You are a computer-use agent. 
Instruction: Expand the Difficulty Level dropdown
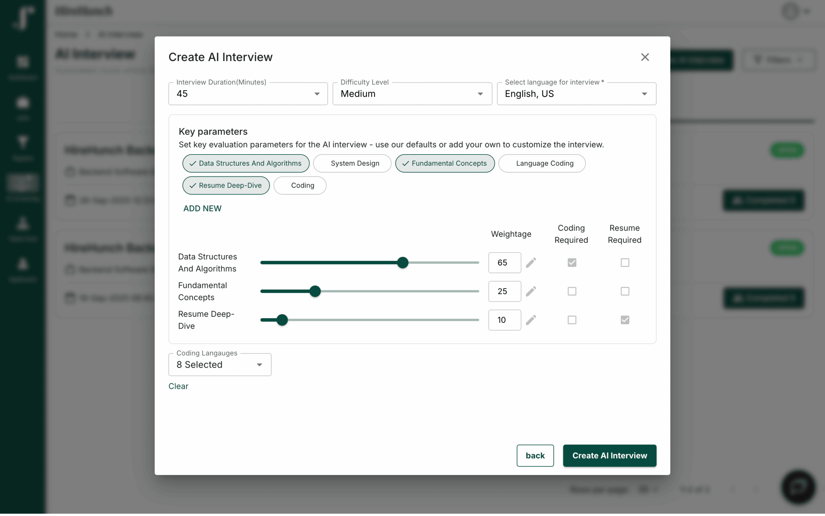click(412, 94)
